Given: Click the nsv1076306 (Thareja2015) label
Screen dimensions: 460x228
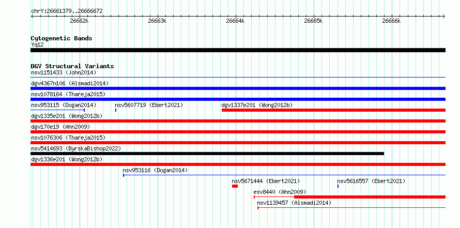Looking at the screenshot, I should pyautogui.click(x=68, y=138).
